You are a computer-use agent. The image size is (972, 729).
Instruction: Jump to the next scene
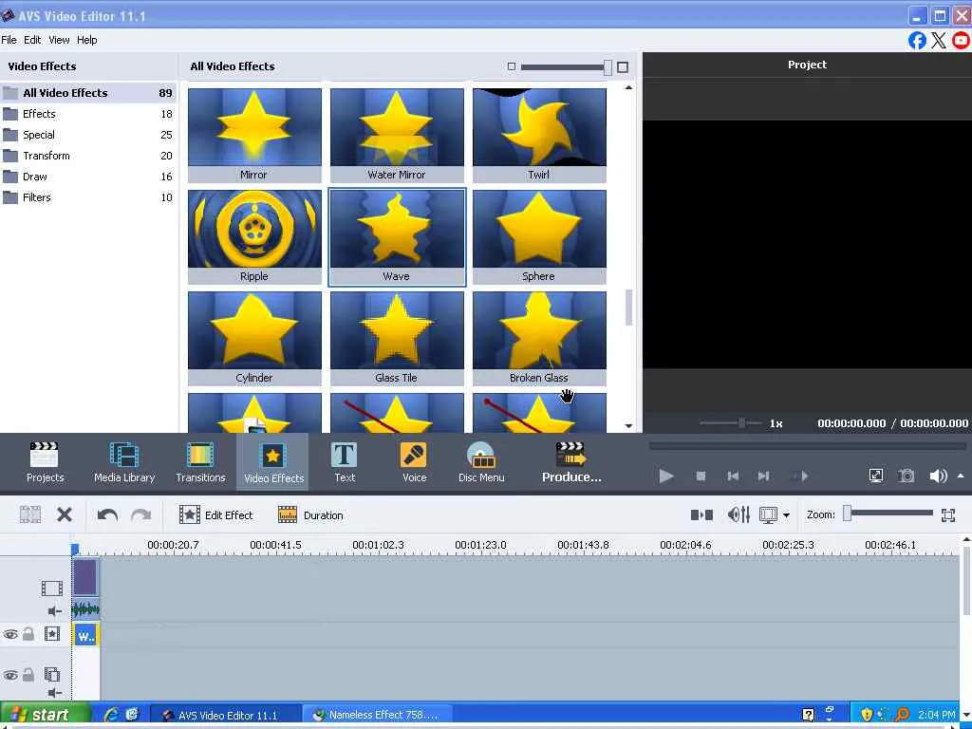(801, 477)
